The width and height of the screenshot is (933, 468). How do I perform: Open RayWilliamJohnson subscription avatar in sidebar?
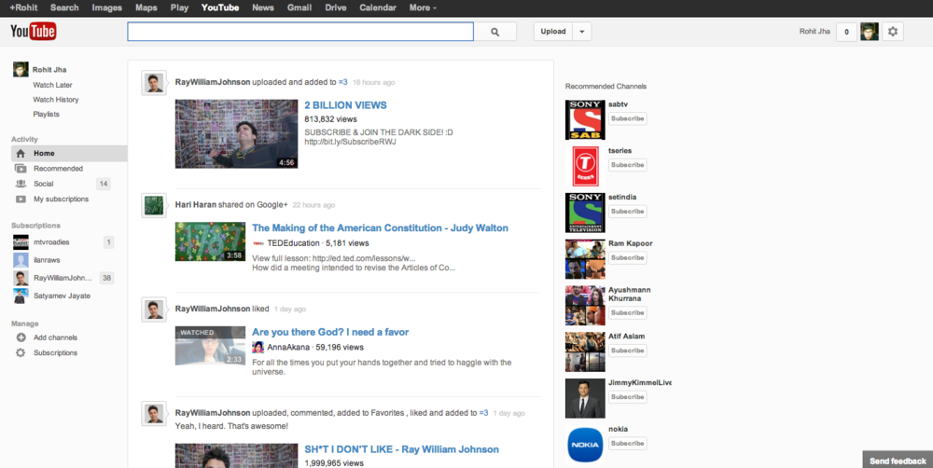point(21,278)
